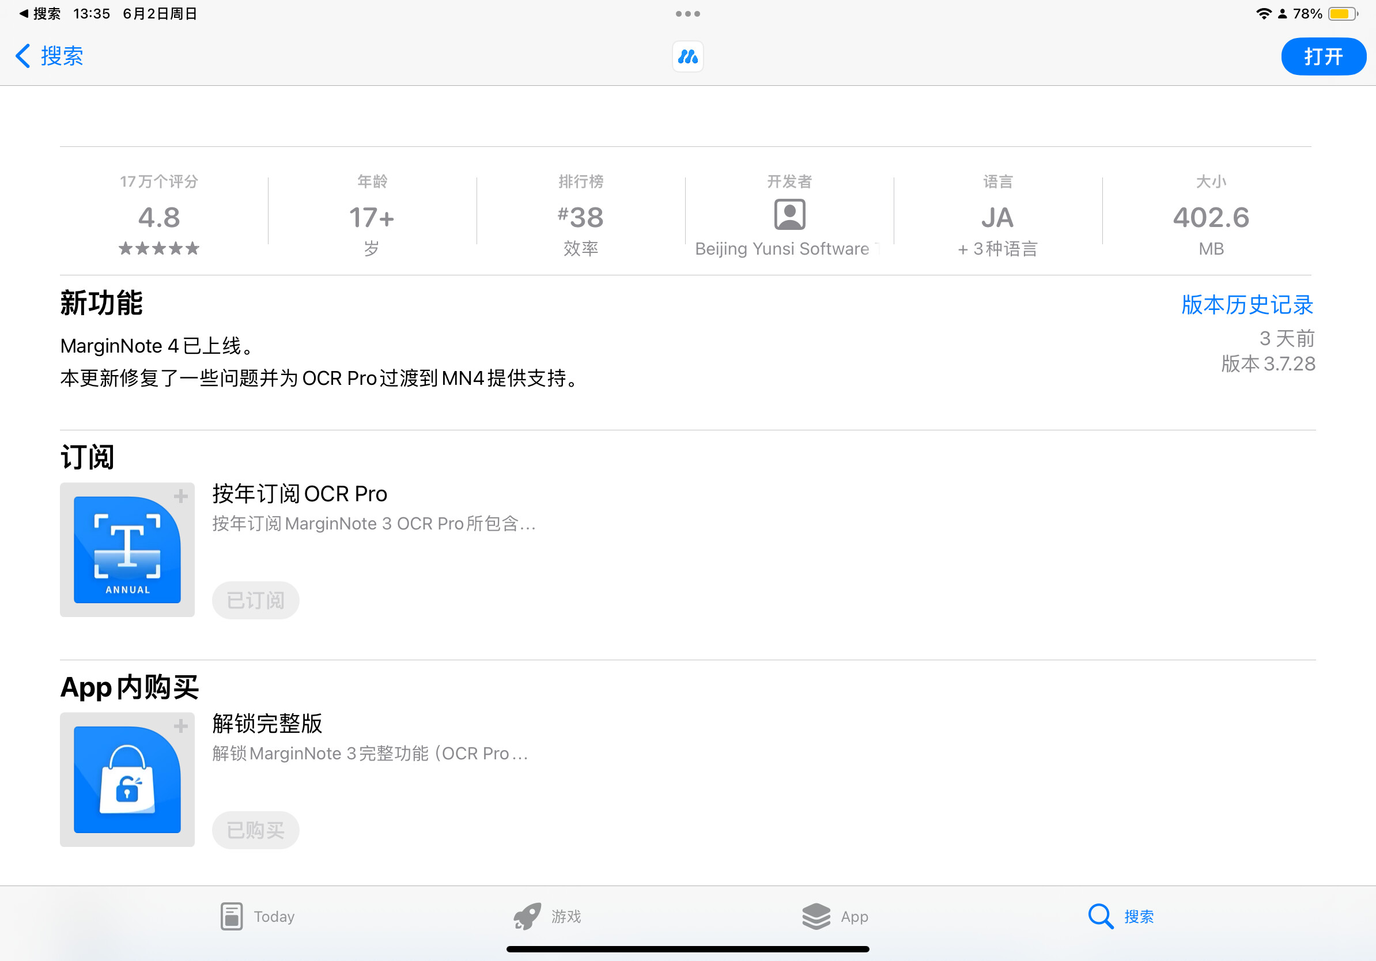Open the OCR Pro annual subscription icon
Image resolution: width=1376 pixels, height=961 pixels.
coord(127,550)
